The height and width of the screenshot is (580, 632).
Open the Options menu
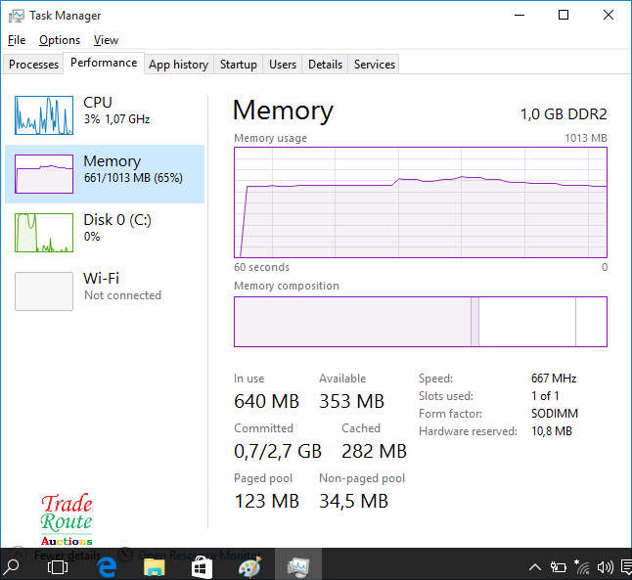click(60, 40)
